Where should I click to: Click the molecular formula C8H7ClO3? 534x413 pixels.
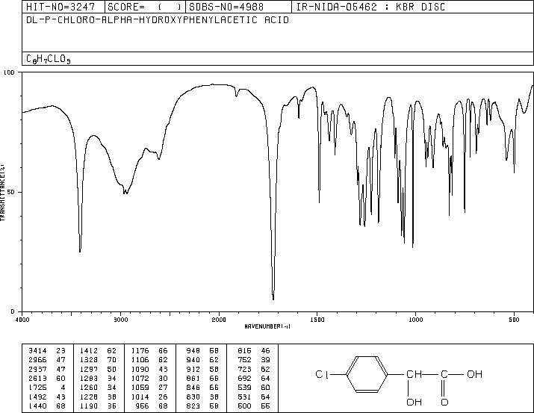click(49, 59)
